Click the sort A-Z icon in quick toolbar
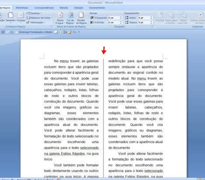Viewport: 205px width, 180px height. pos(65,32)
